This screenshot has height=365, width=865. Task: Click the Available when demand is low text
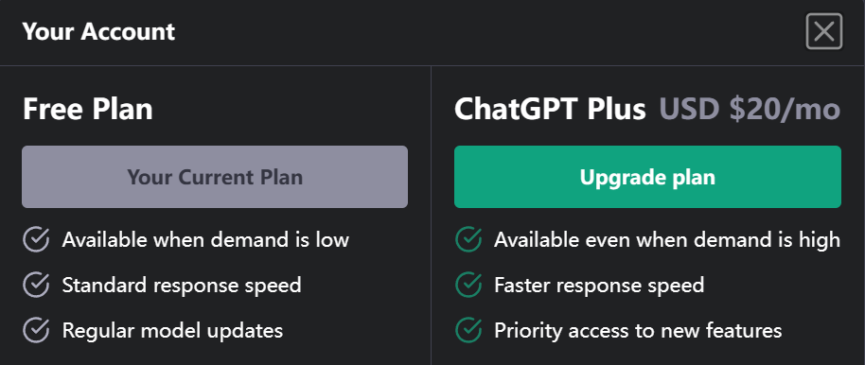pyautogui.click(x=205, y=240)
